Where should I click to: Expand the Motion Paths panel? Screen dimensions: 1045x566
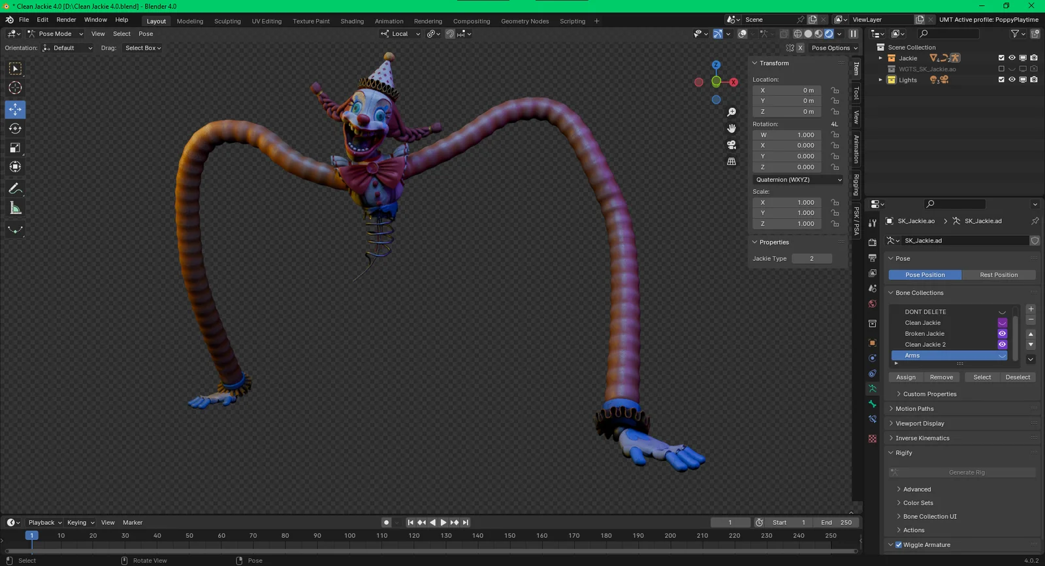point(914,409)
